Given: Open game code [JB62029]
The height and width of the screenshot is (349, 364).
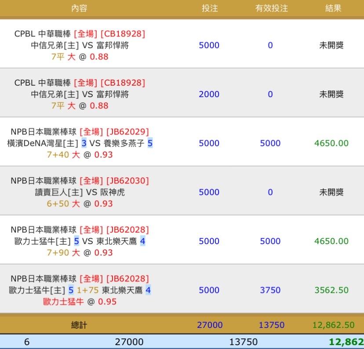Looking at the screenshot, I should tap(127, 132).
